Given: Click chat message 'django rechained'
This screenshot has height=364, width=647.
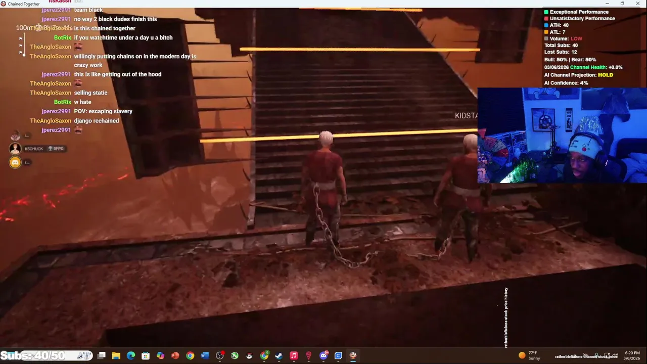Looking at the screenshot, I should [x=96, y=121].
